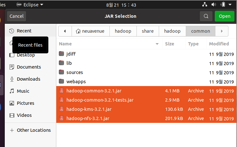Select the jdiff folder
The image size is (237, 147).
coord(146,54)
